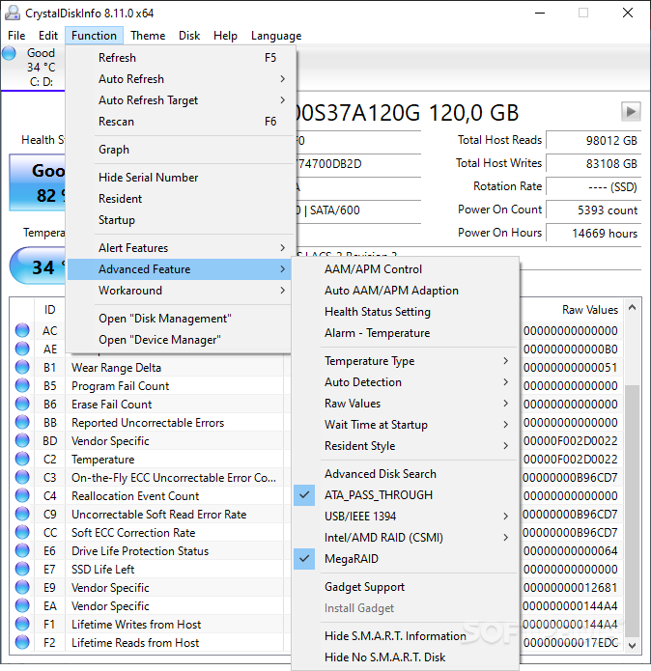
Task: Click the status orb for E9 Vendor Specific
Action: [x=22, y=588]
